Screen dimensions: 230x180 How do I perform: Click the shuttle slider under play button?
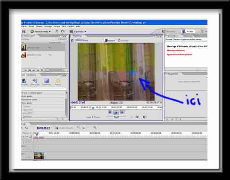tap(116, 117)
